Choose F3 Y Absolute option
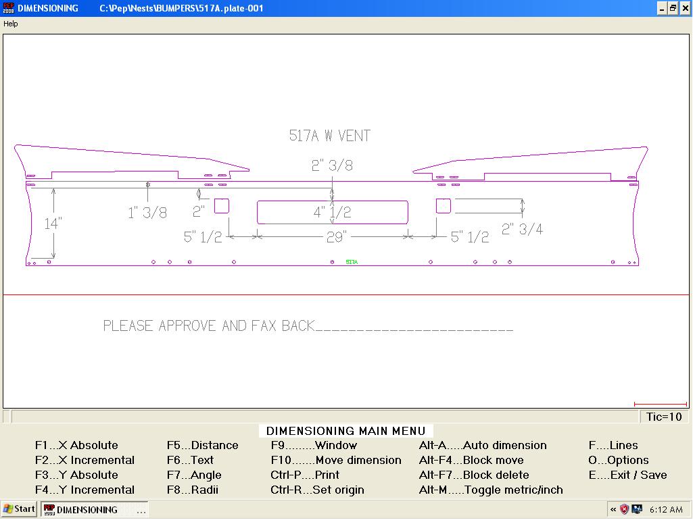 tap(76, 475)
